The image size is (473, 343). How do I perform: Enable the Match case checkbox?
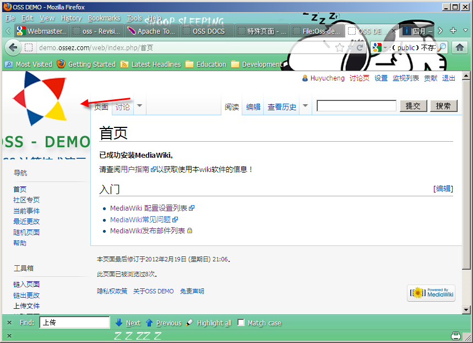click(x=241, y=323)
